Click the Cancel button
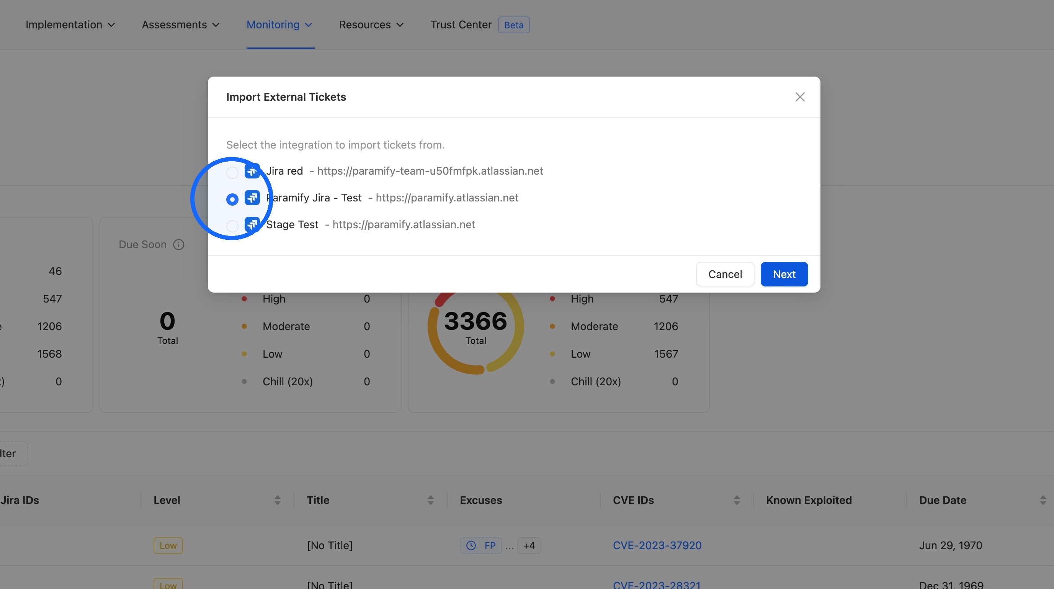Screen dimensions: 1054x589 725,274
